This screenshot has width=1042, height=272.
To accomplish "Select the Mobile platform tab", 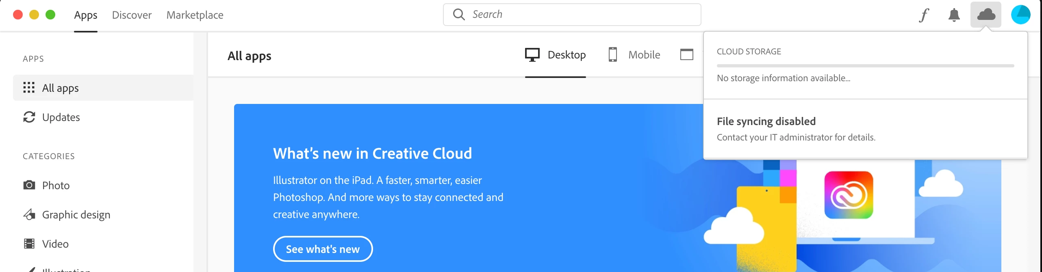I will [634, 54].
